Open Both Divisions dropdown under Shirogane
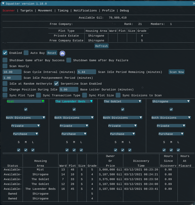Screen dimensions: 195x205 pyautogui.click(x=171, y=118)
